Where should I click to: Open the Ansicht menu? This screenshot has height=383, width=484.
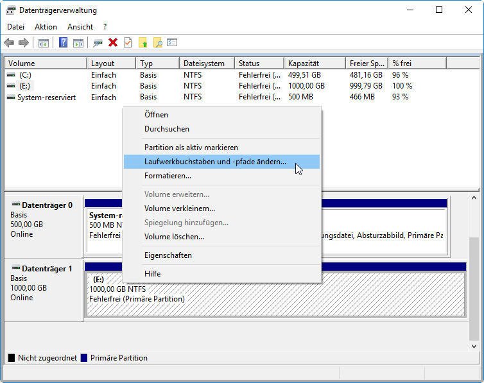point(80,27)
